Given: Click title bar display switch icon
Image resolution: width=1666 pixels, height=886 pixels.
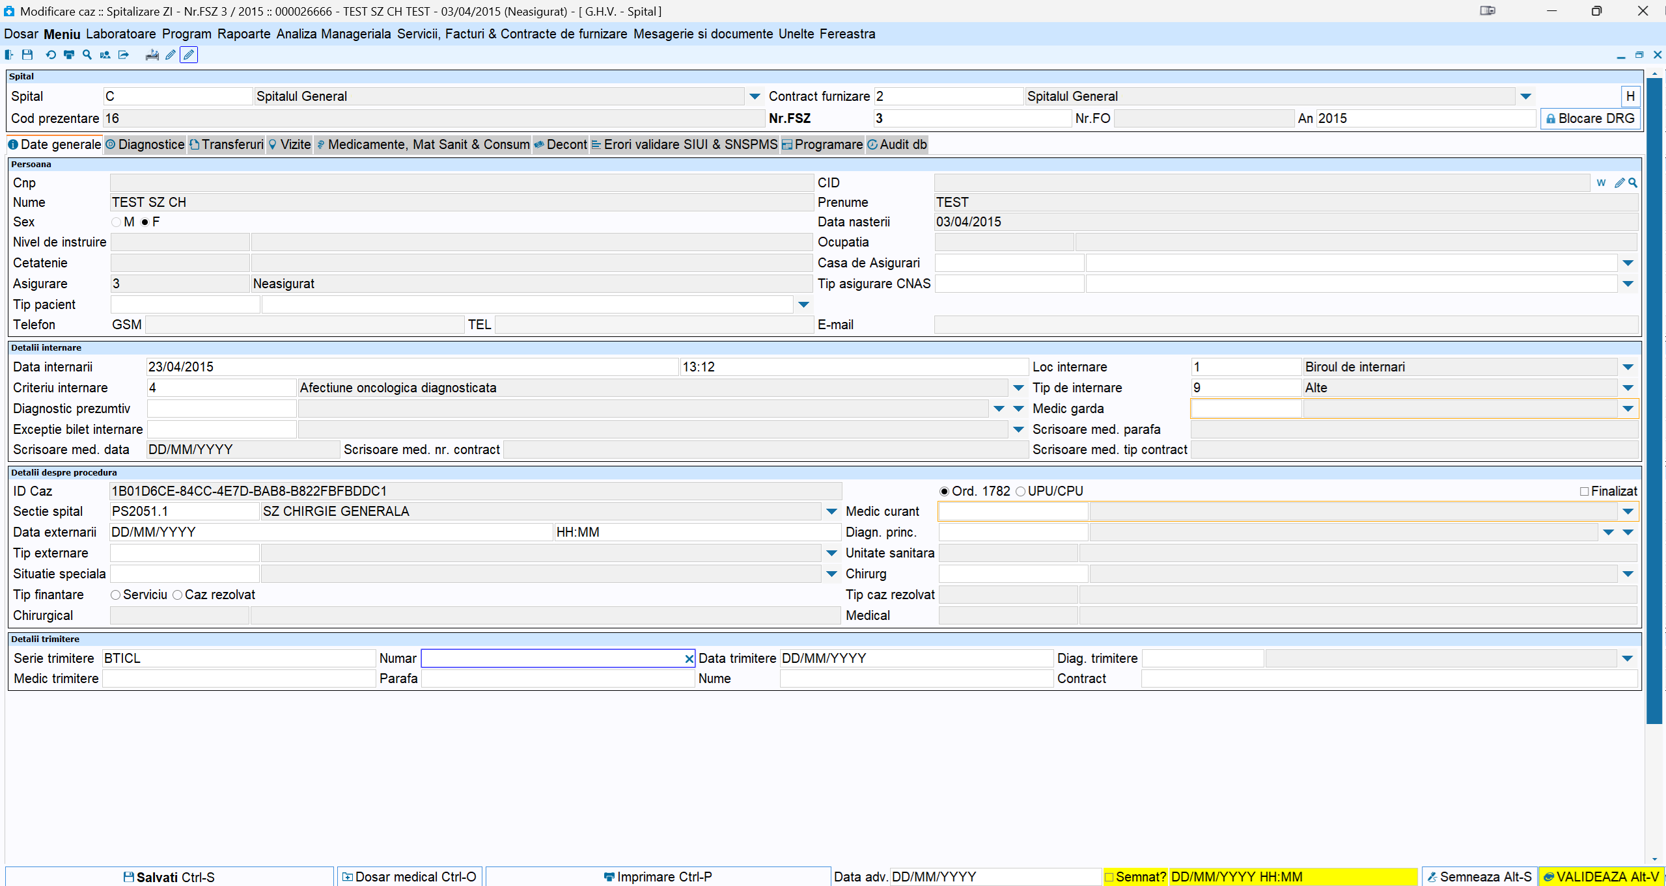Looking at the screenshot, I should pos(1487,11).
